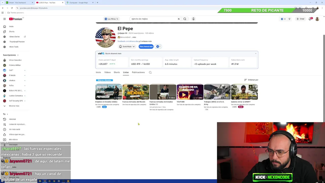Open a new browser tab
This screenshot has width=325, height=183.
(97, 3)
